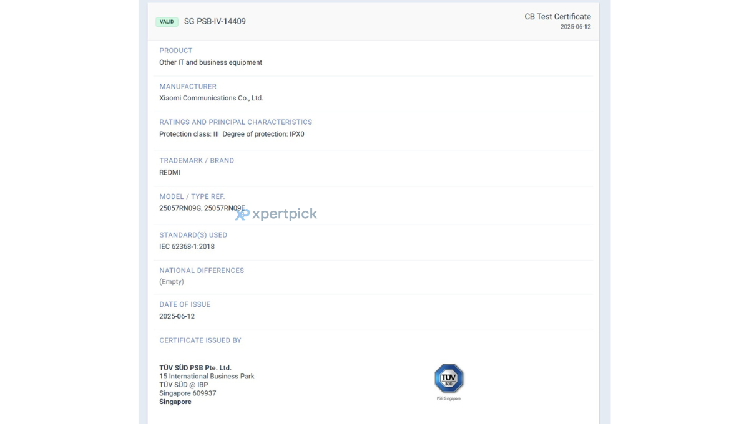Select model number 25057RN09G

[180, 208]
